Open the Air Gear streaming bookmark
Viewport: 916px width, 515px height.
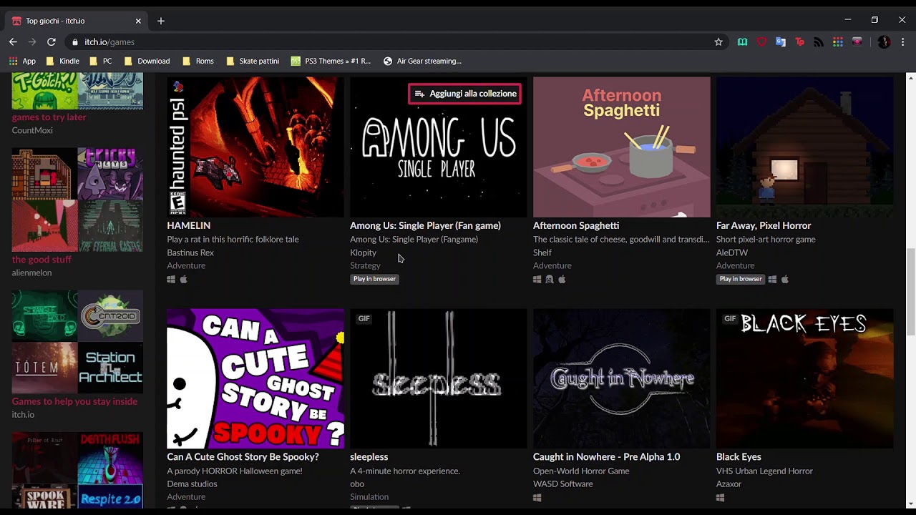point(422,61)
